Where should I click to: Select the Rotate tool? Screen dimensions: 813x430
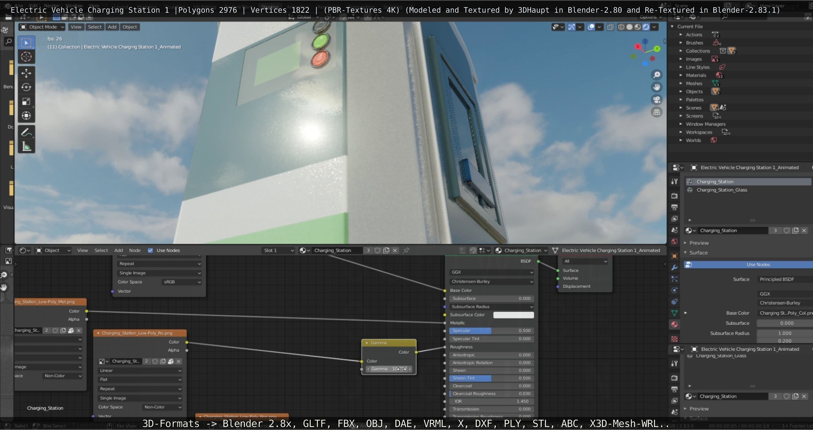pyautogui.click(x=26, y=87)
